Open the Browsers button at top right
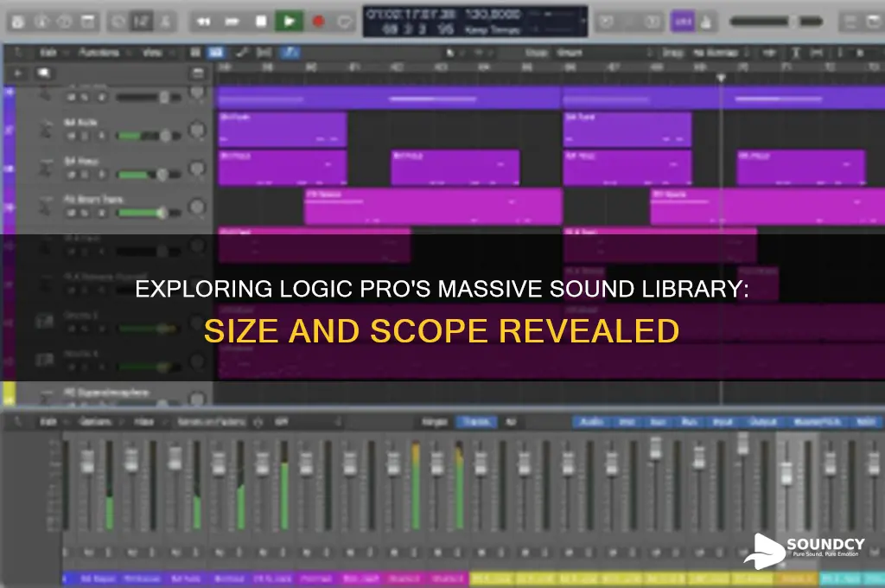 (x=875, y=22)
